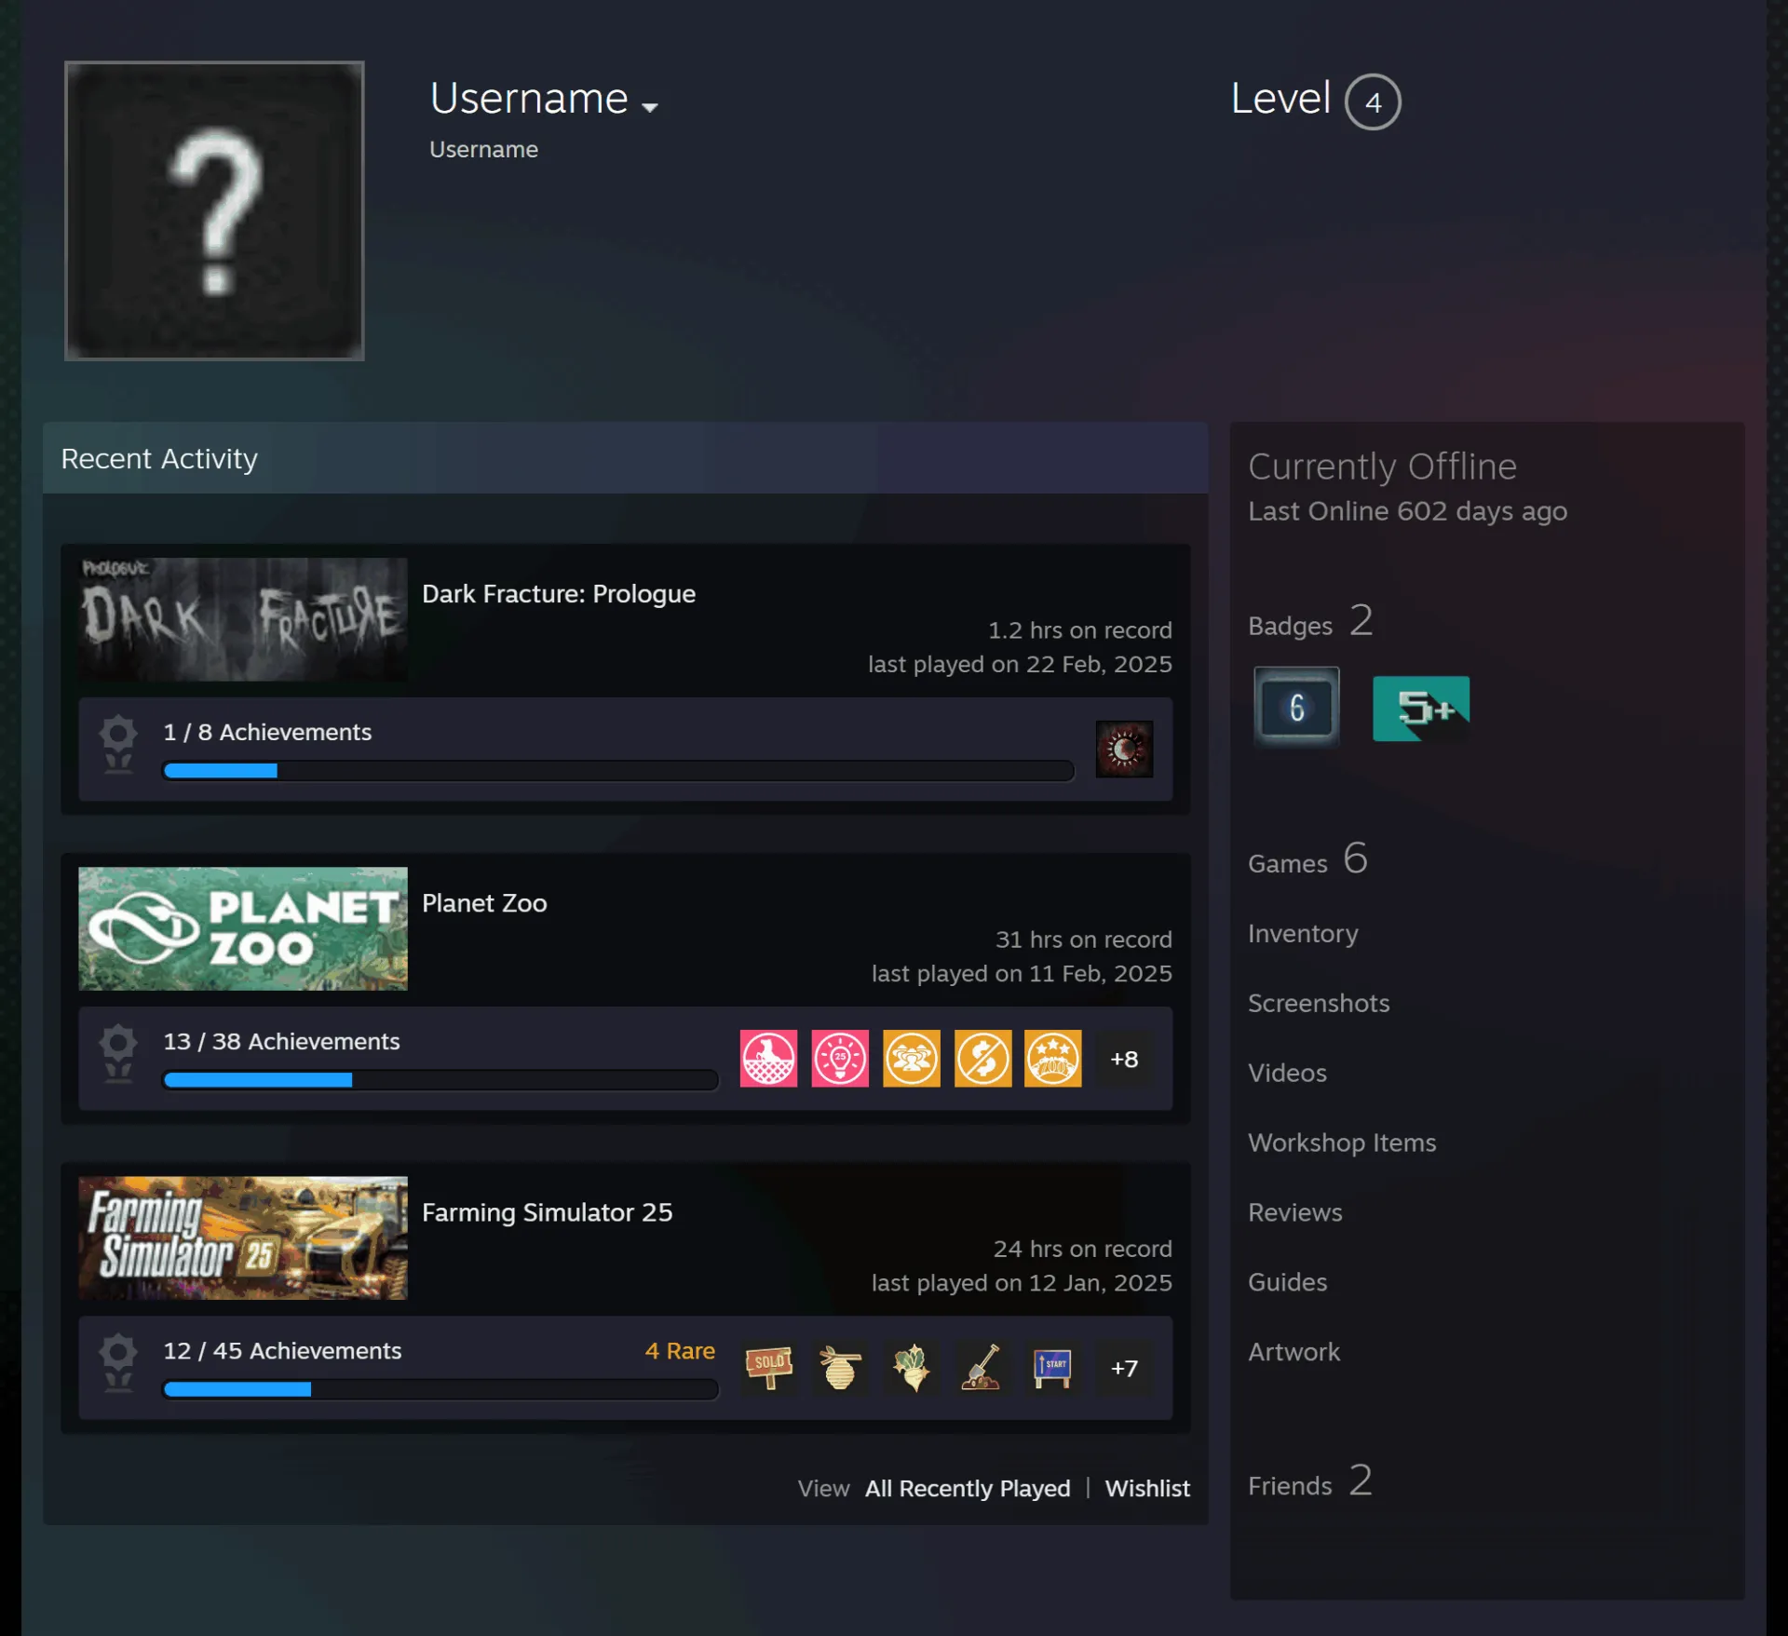Viewport: 1788px width, 1636px height.
Task: Open the +7 more Farming Simulator achievements
Action: click(1124, 1368)
